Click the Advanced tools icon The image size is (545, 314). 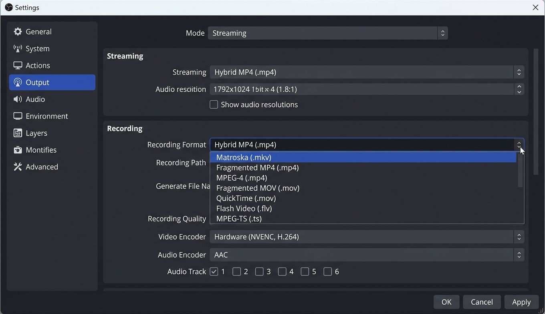18,167
